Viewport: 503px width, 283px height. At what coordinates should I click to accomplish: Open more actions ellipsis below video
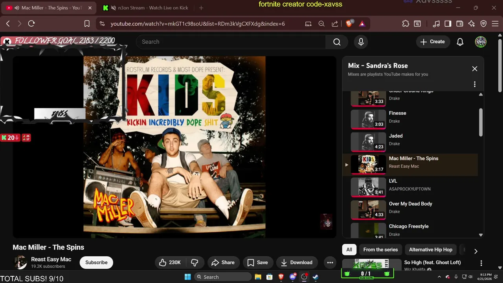pyautogui.click(x=330, y=263)
